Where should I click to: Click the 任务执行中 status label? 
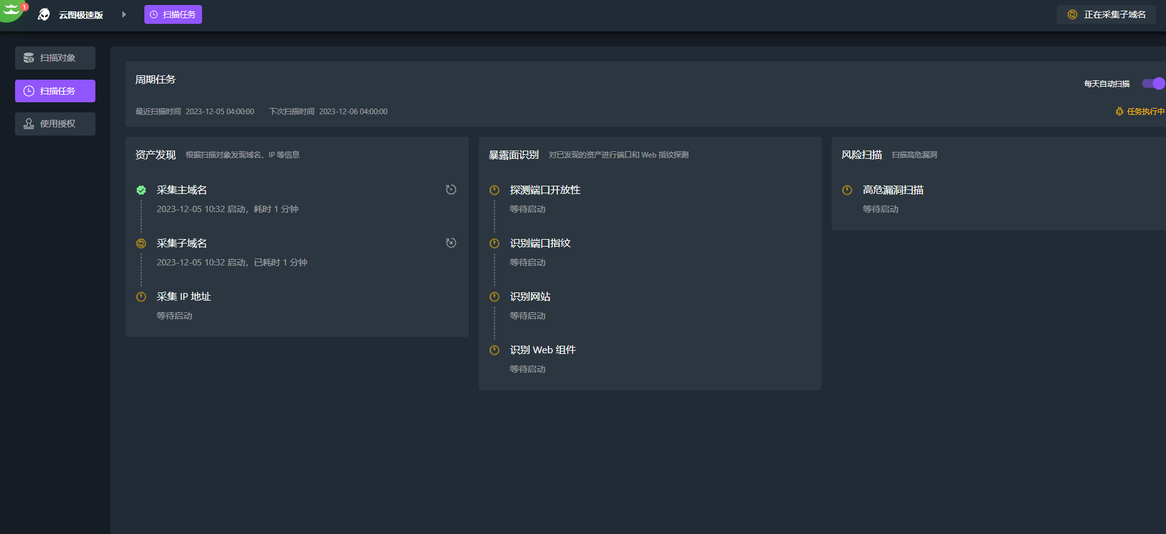(1140, 112)
